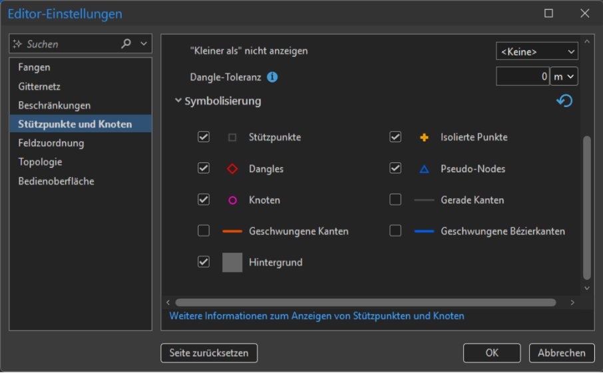Click the scroll up arrow

(x=587, y=41)
